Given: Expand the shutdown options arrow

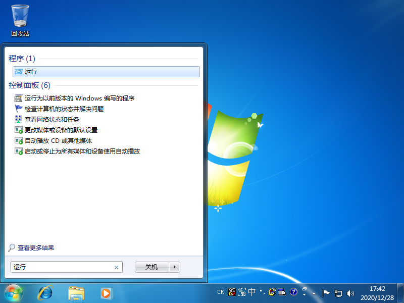Looking at the screenshot, I should 174,267.
